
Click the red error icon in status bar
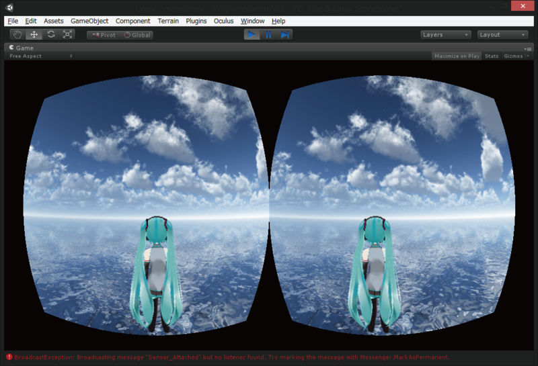click(9, 357)
